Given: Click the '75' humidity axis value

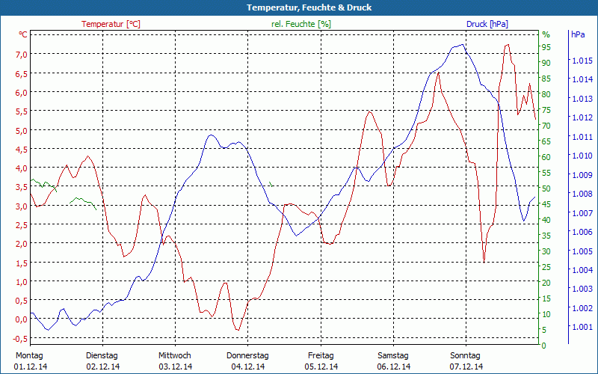Looking at the screenshot, I should point(546,110).
